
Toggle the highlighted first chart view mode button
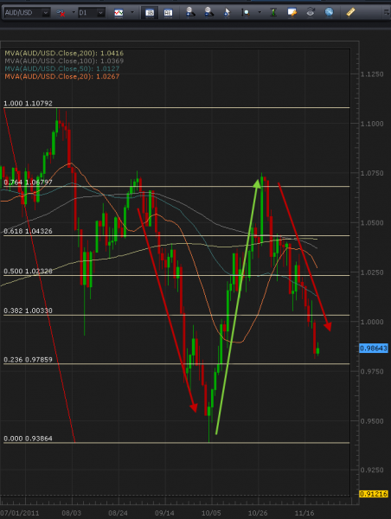150,13
